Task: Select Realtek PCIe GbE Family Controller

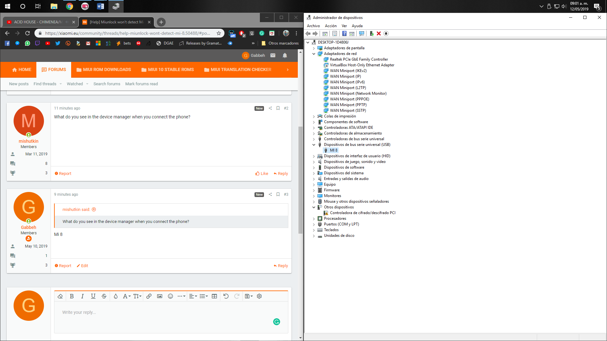Action: tap(359, 59)
